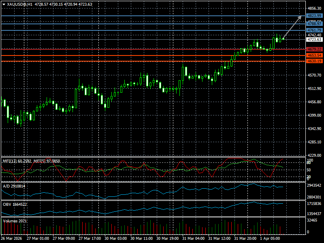The height and width of the screenshot is (243, 324).
Task: Click the current price label 4723.63
Action: click(x=314, y=40)
